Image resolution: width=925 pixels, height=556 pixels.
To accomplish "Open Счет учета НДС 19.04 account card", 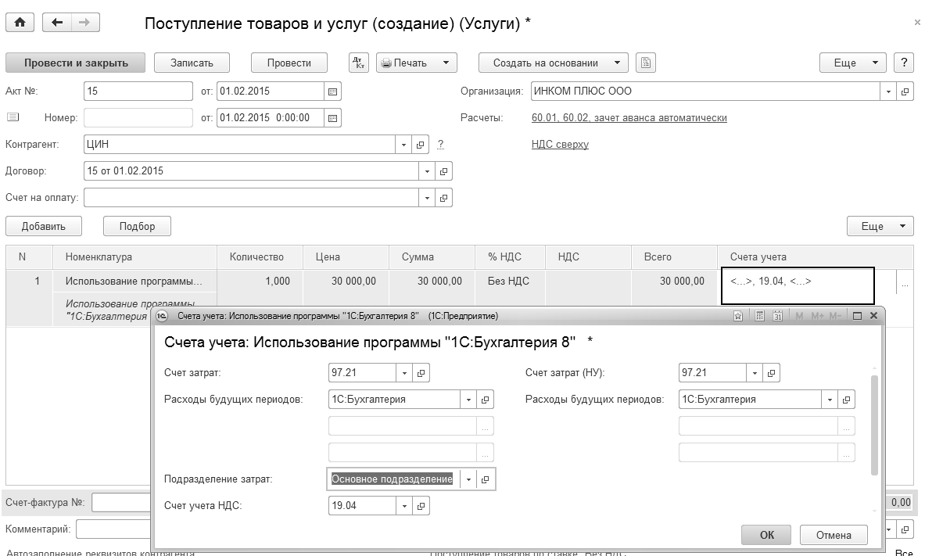I will (421, 506).
